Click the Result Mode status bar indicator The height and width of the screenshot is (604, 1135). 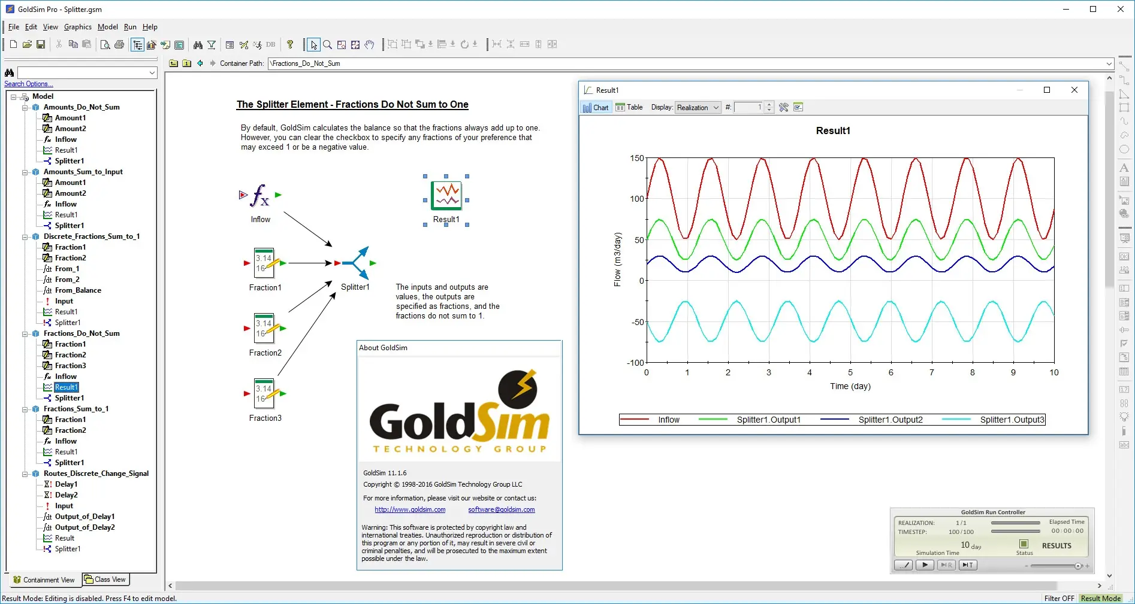click(1100, 599)
